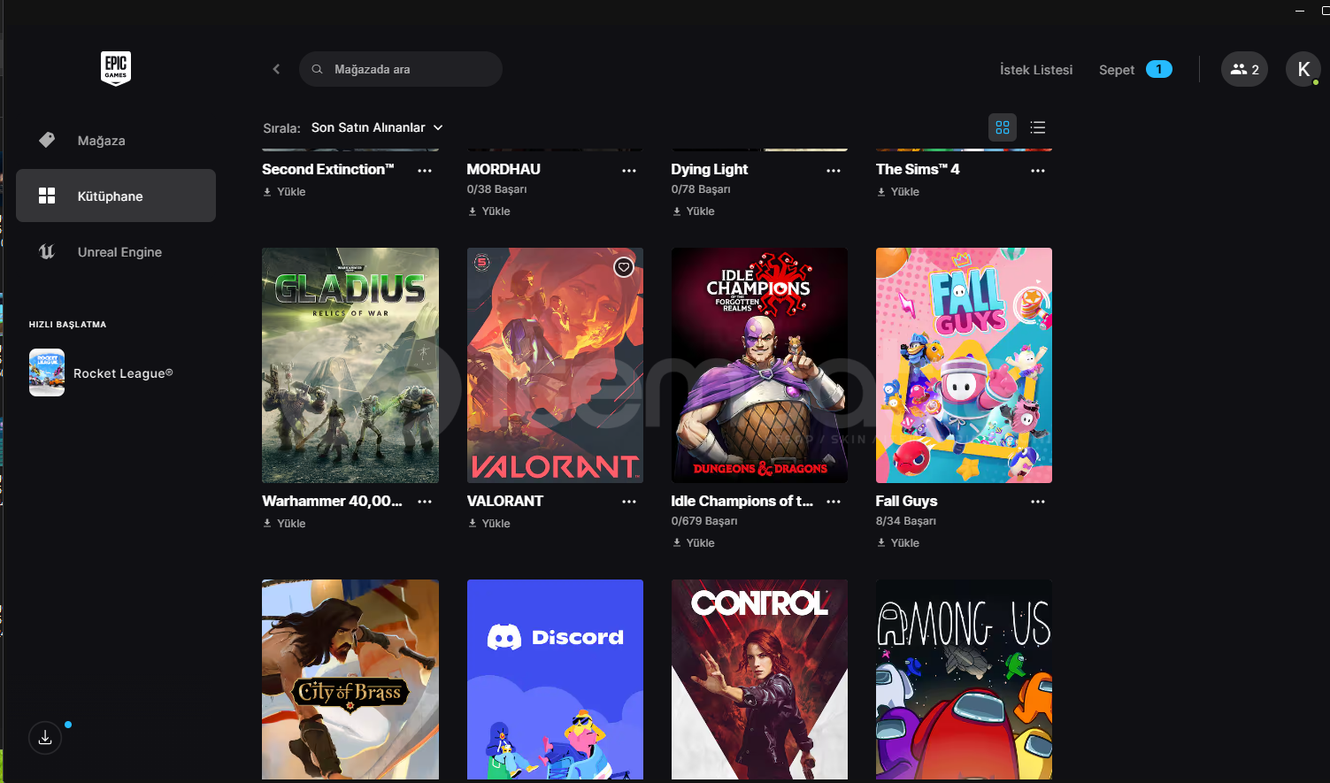
Task: Switch to list view layout
Action: click(1038, 127)
